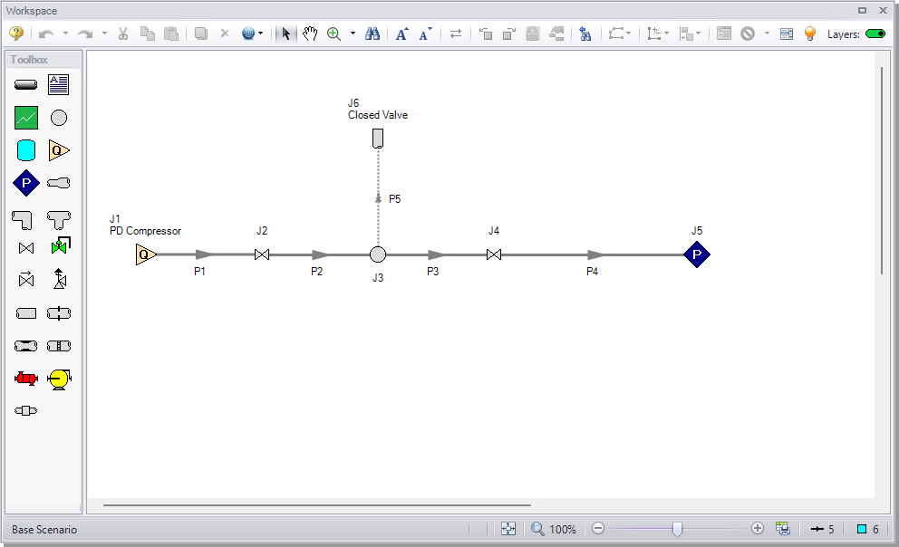Click the Paste clipboard icon
This screenshot has height=547, width=899.
click(171, 34)
